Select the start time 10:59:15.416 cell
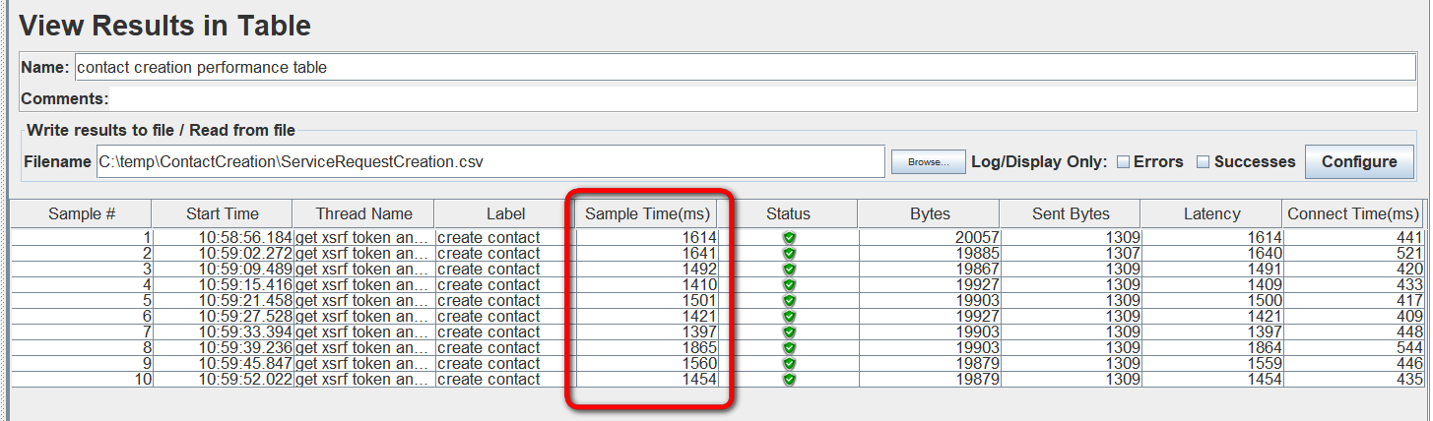Image resolution: width=1433 pixels, height=421 pixels. [223, 285]
